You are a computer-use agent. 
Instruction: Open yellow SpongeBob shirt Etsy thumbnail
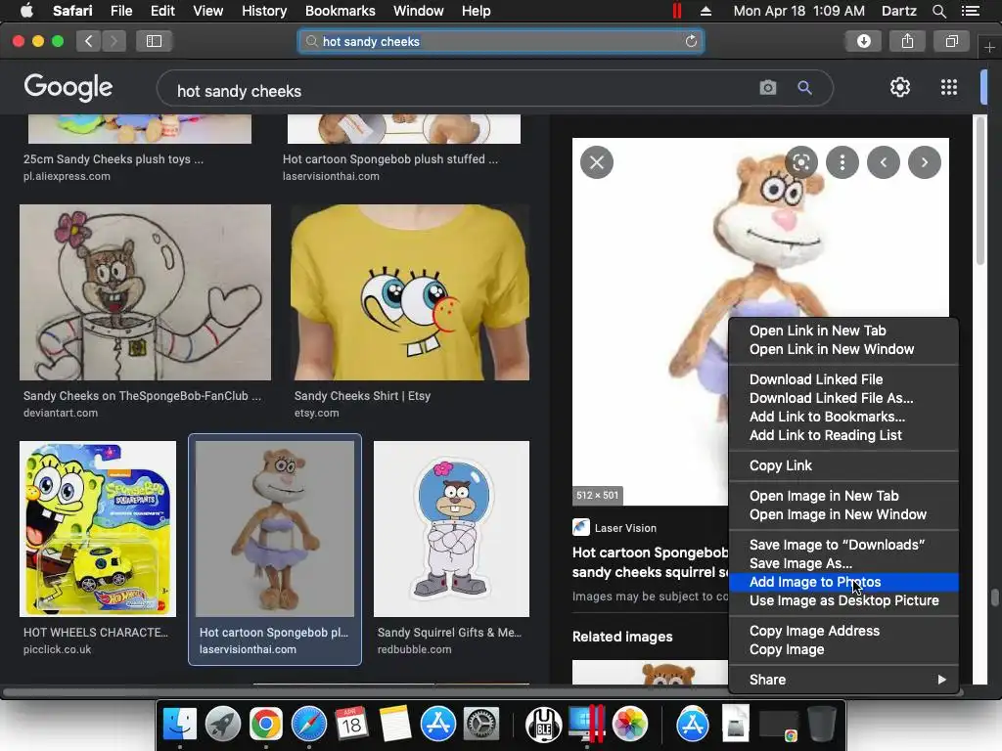pos(410,292)
